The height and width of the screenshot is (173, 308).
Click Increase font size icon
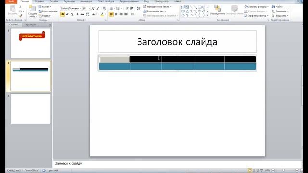(93, 9)
